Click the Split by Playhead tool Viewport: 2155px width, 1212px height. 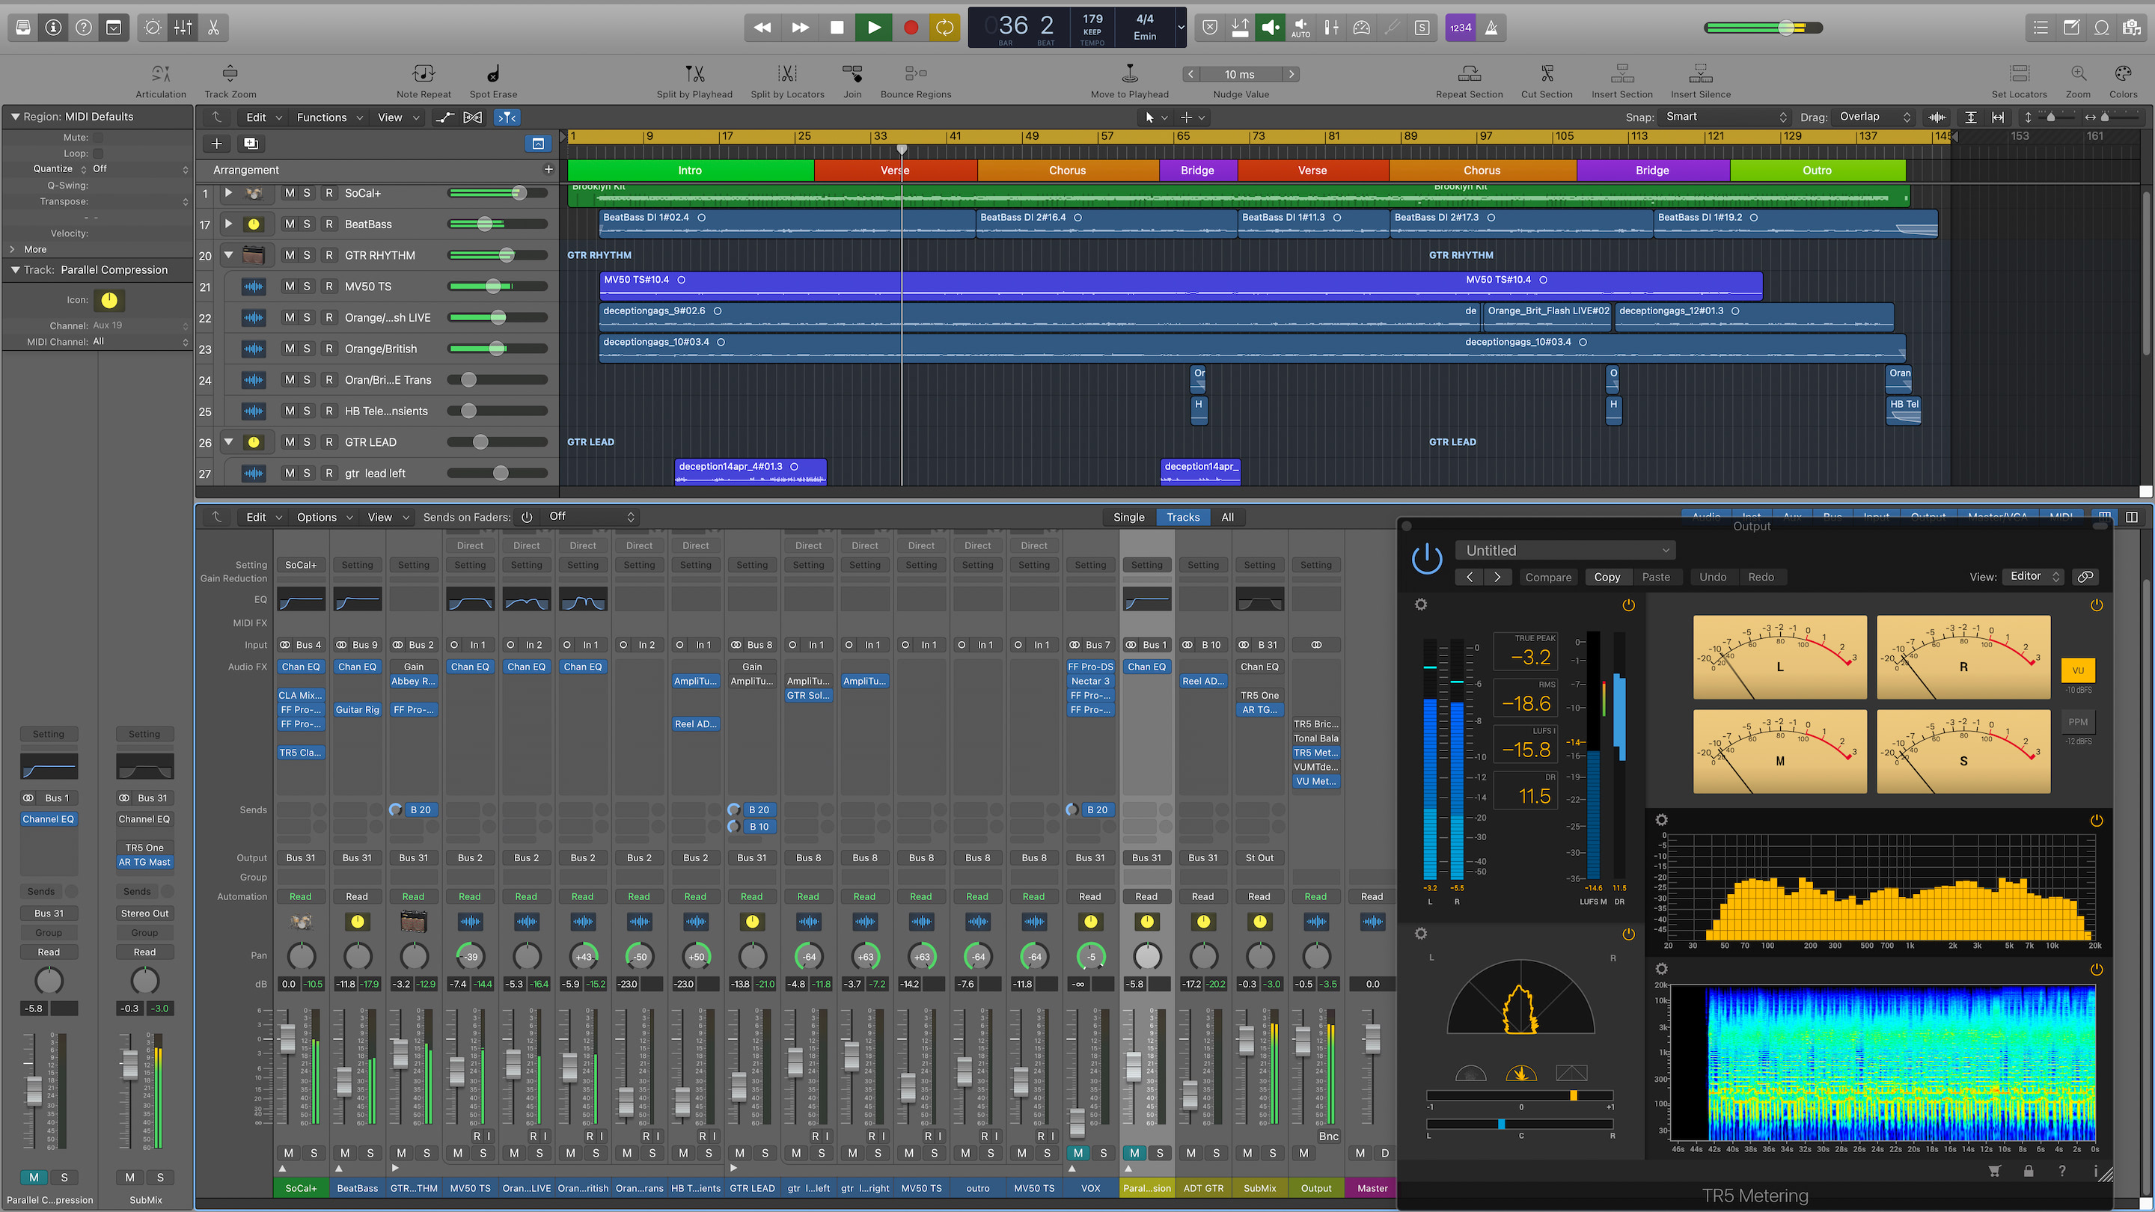coord(694,81)
